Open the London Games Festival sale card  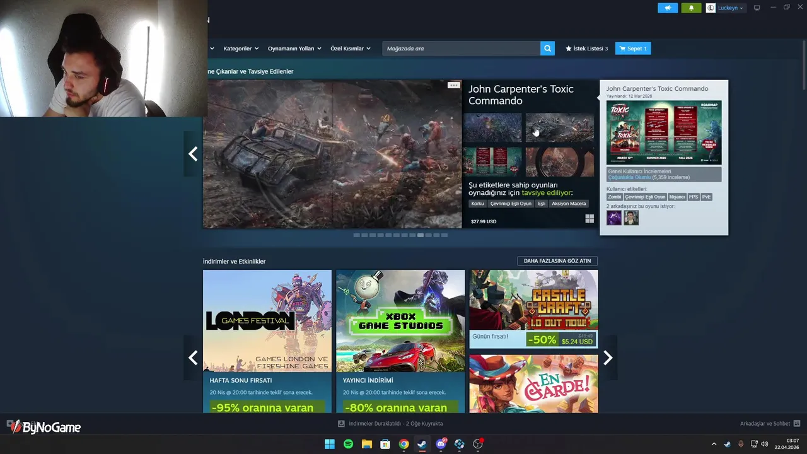[267, 341]
